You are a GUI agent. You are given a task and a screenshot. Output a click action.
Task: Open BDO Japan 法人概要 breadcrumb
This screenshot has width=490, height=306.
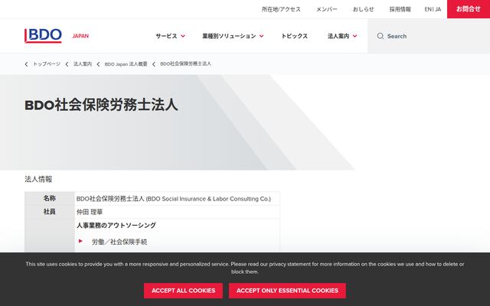[x=126, y=64]
